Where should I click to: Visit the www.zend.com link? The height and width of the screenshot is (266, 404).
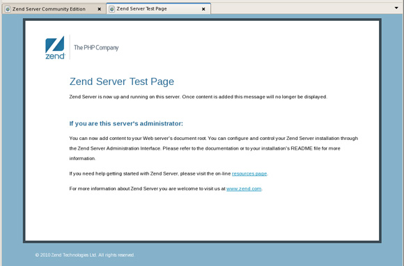[x=244, y=189]
